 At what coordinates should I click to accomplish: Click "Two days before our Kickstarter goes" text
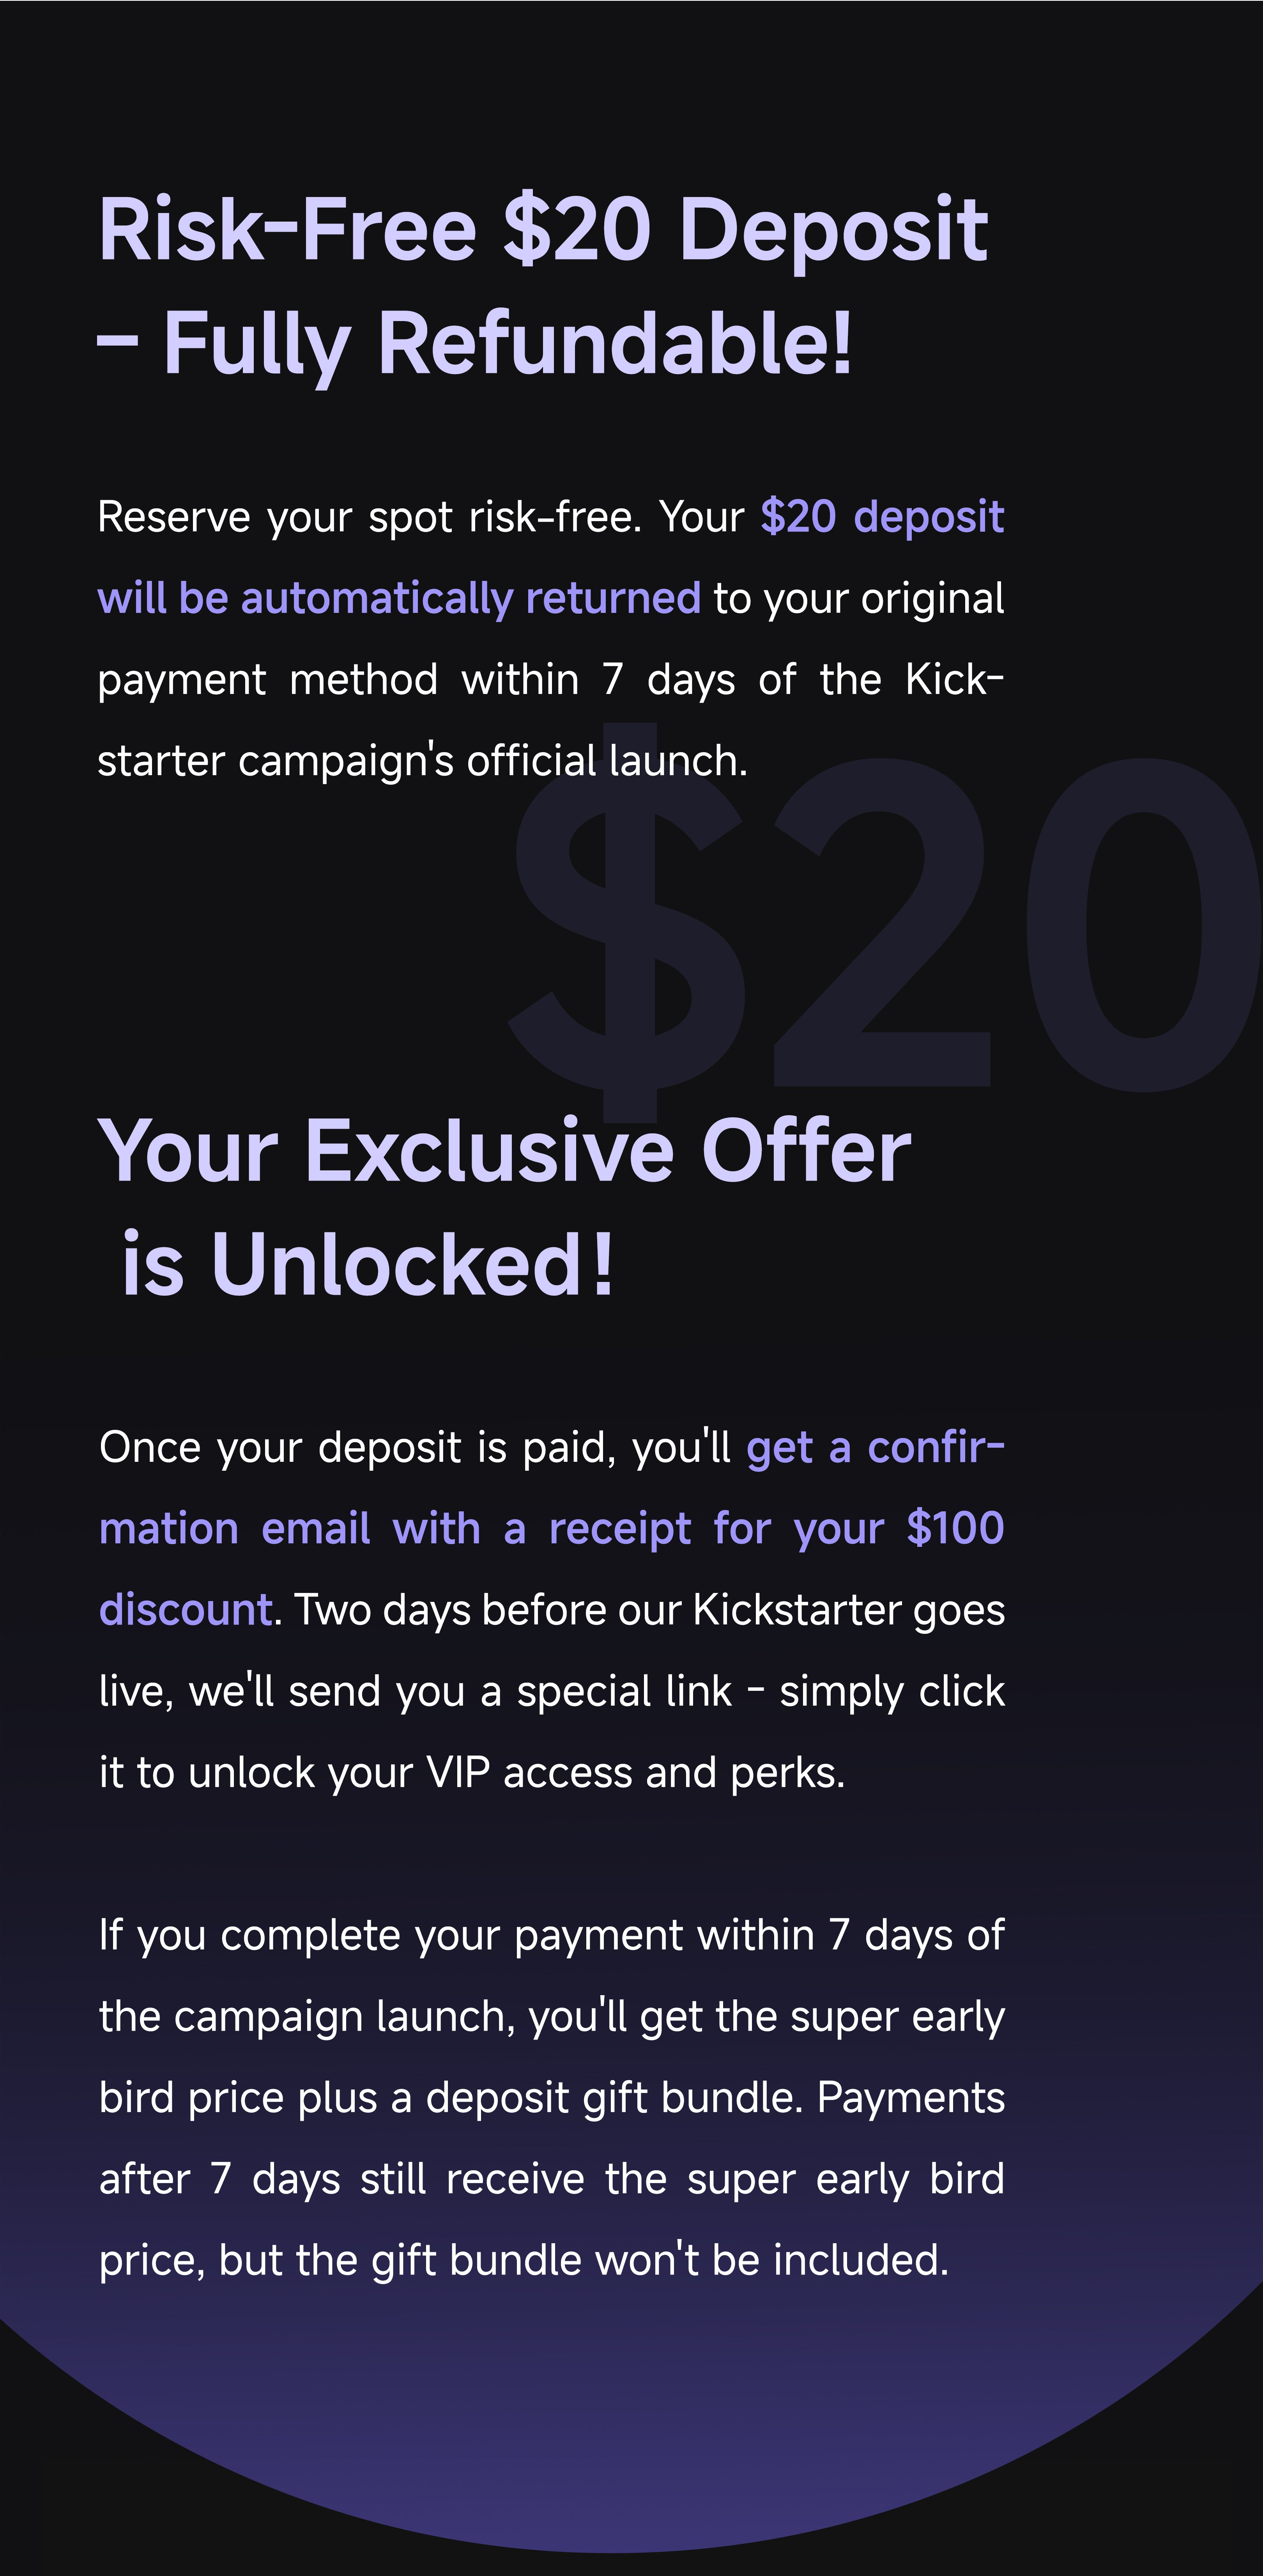(x=649, y=1610)
